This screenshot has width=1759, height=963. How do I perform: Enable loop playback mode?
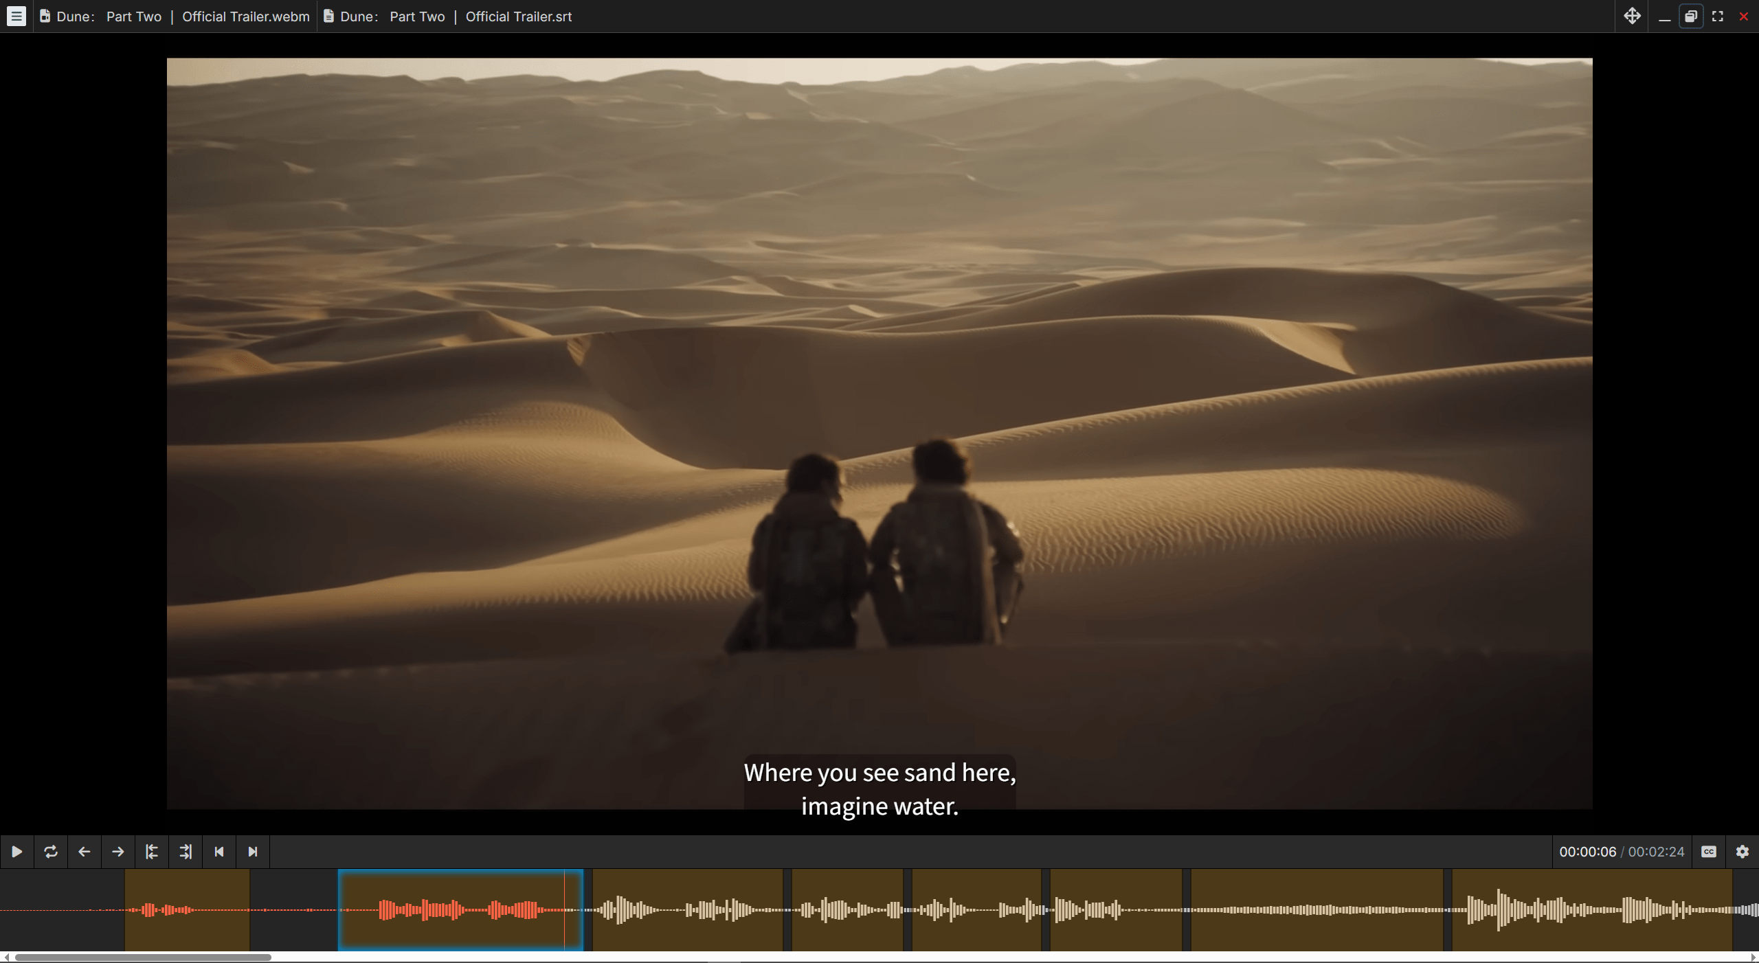click(x=50, y=852)
